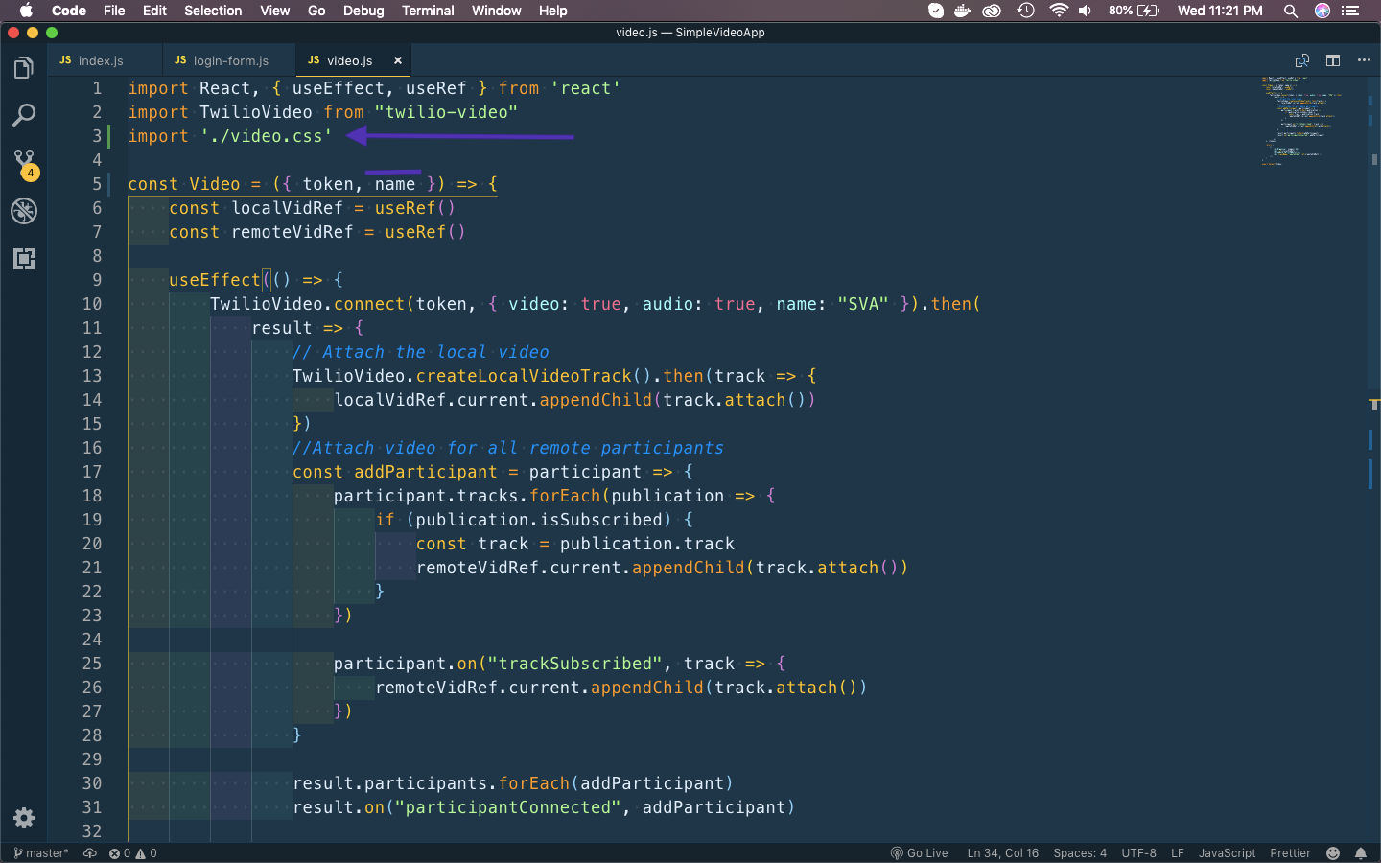Open the Code menu
The image size is (1381, 863).
(69, 11)
